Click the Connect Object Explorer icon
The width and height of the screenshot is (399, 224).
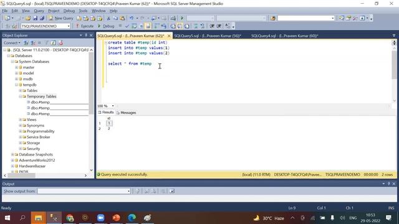pos(26,43)
